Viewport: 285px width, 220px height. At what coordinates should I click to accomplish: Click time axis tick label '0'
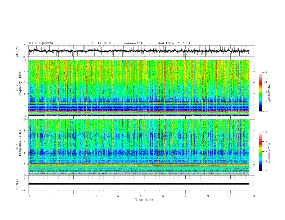click(28, 196)
